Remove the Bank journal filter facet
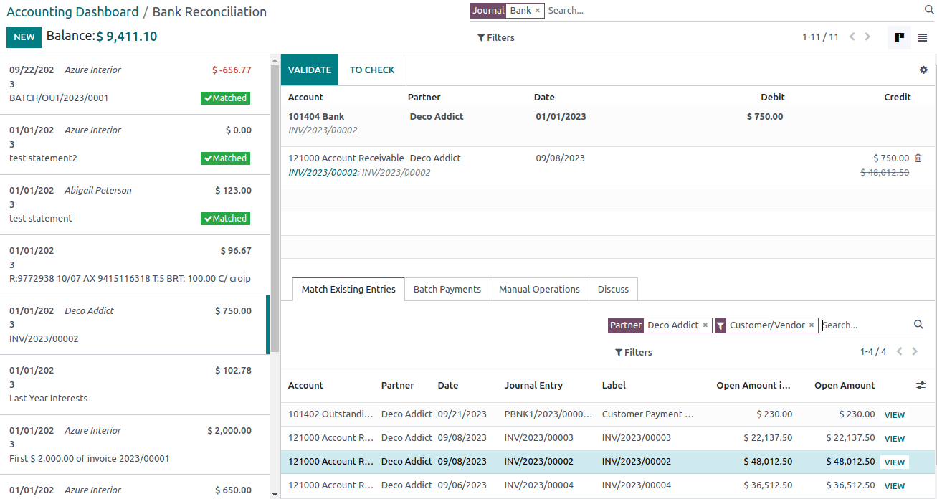937x499 pixels. coord(537,10)
